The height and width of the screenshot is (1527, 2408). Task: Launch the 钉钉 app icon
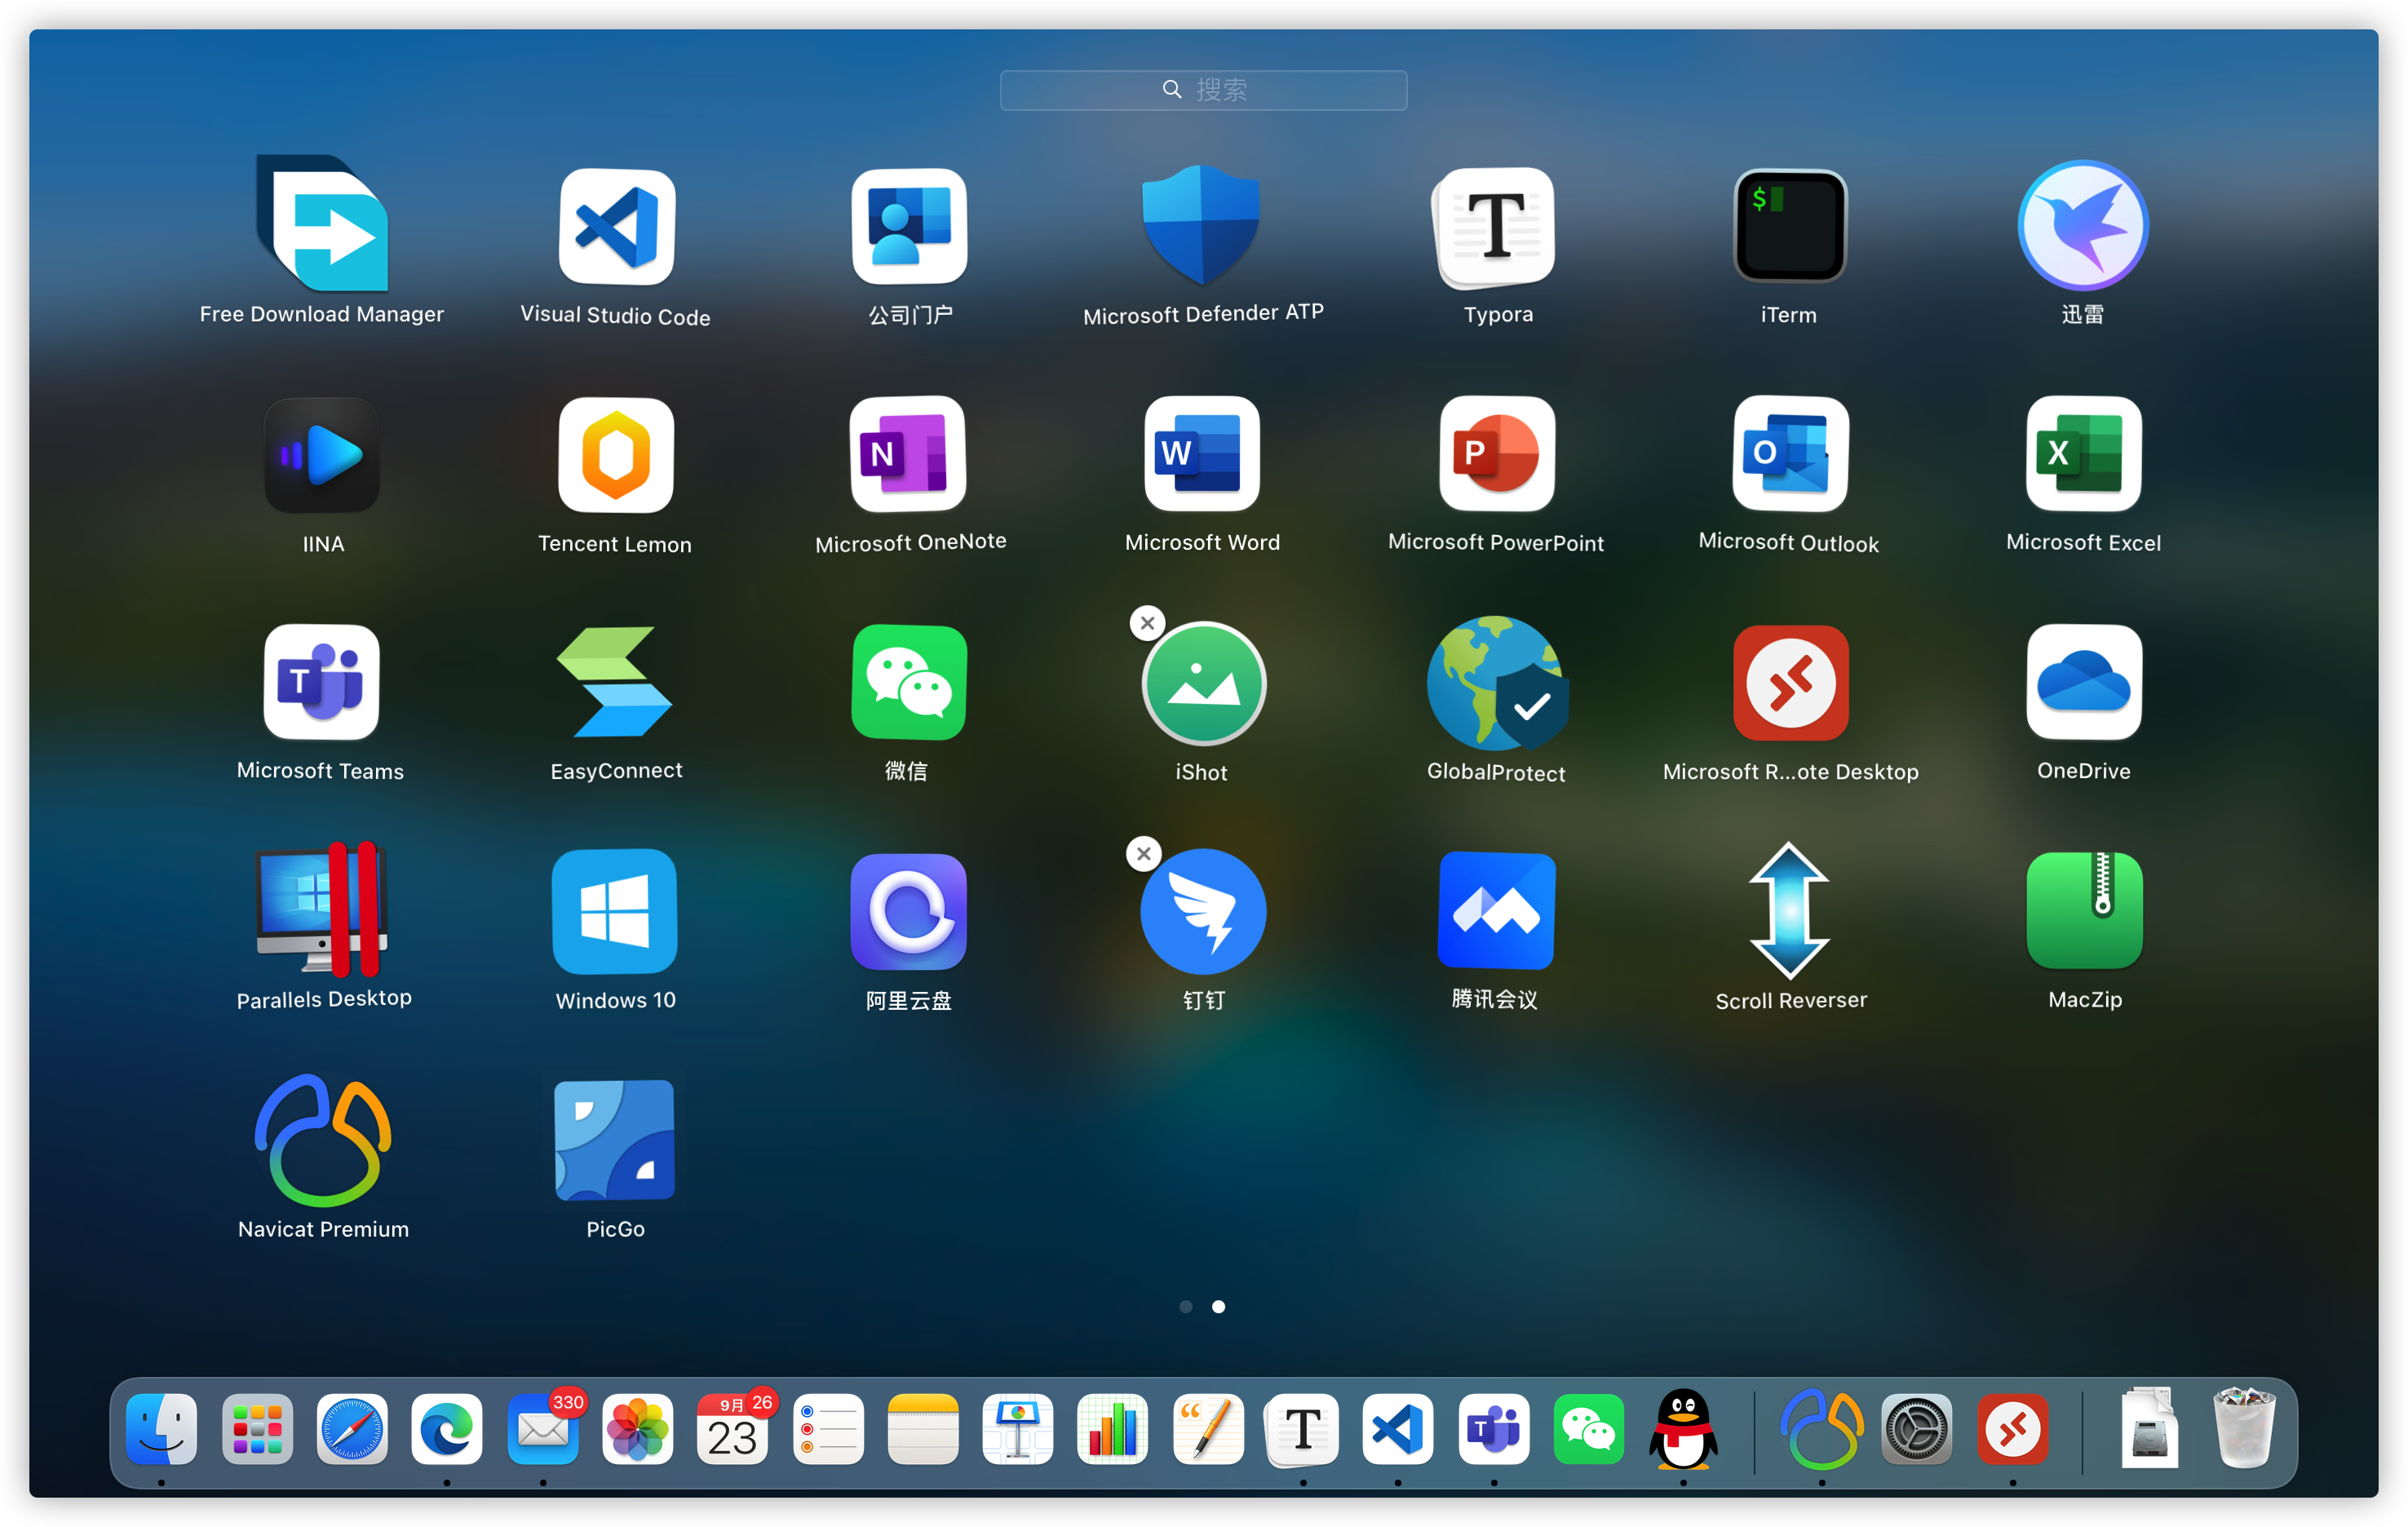[1203, 912]
